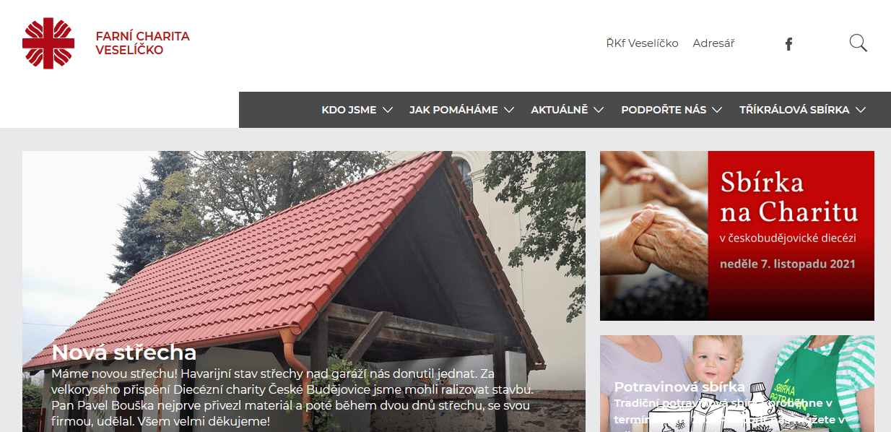Open the KDO JSME menu
Image resolution: width=891 pixels, height=432 pixels.
point(349,110)
